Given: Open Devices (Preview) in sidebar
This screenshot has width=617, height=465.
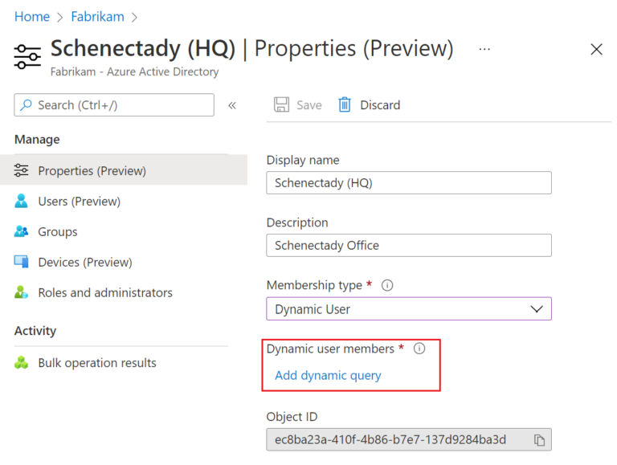Looking at the screenshot, I should 84,263.
